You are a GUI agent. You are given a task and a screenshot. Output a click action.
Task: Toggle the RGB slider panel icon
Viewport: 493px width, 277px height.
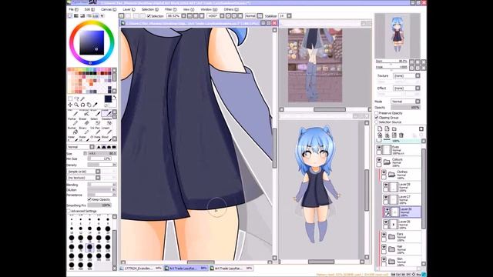click(76, 15)
